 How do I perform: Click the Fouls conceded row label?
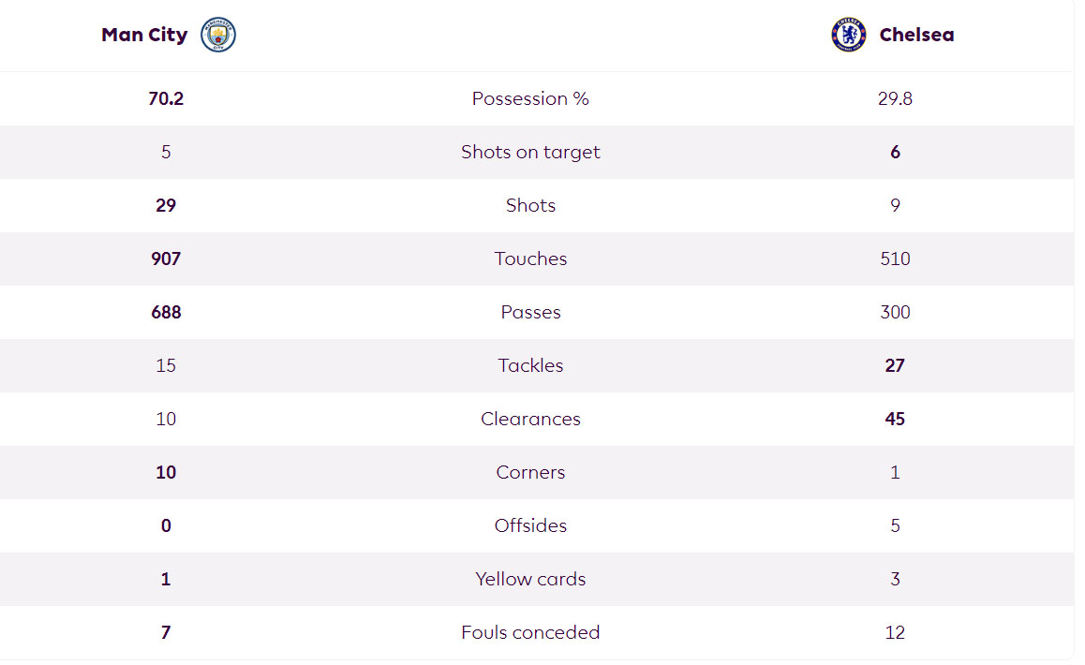(x=530, y=632)
